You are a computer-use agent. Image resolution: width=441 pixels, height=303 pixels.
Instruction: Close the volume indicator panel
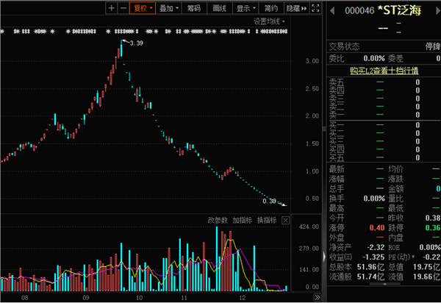click(x=285, y=220)
